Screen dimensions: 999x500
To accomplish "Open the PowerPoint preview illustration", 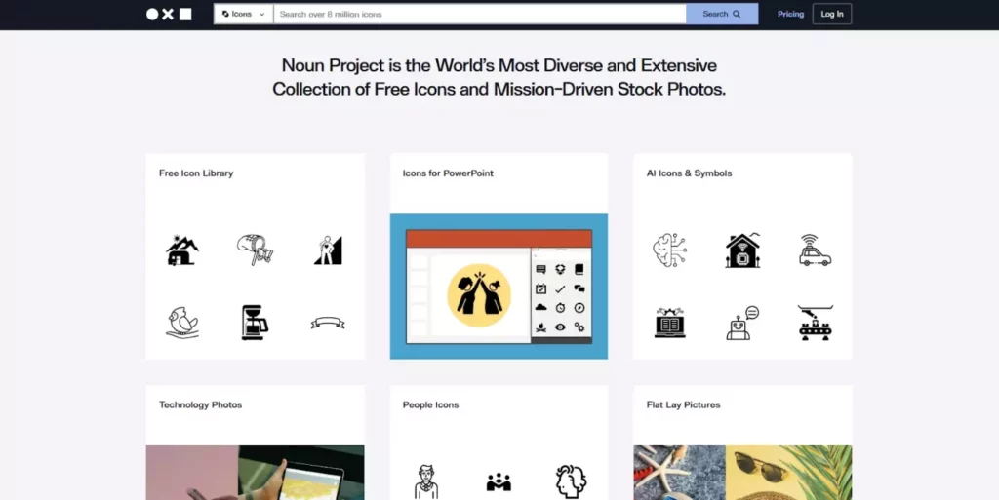I will tap(499, 287).
